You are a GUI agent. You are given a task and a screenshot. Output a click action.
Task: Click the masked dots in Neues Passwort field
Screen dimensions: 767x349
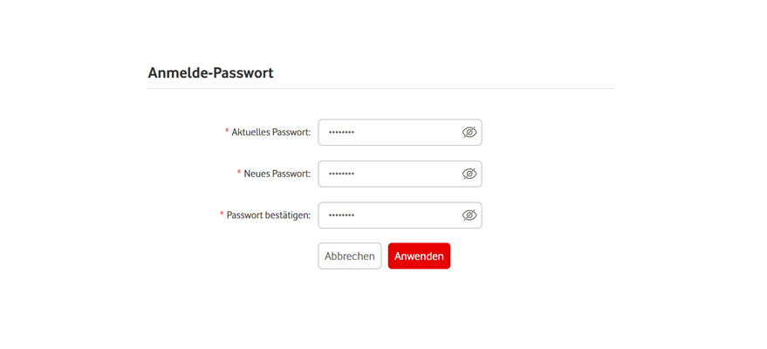(x=341, y=174)
